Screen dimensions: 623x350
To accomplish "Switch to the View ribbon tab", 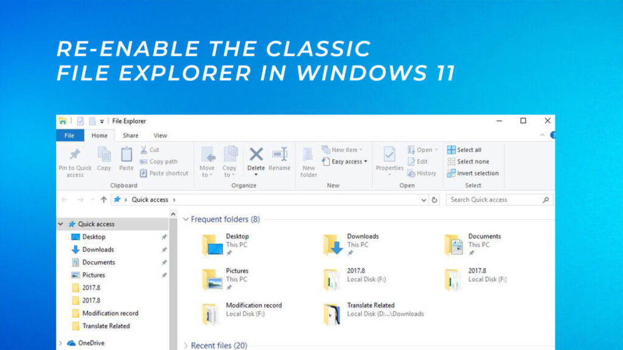I will 160,135.
